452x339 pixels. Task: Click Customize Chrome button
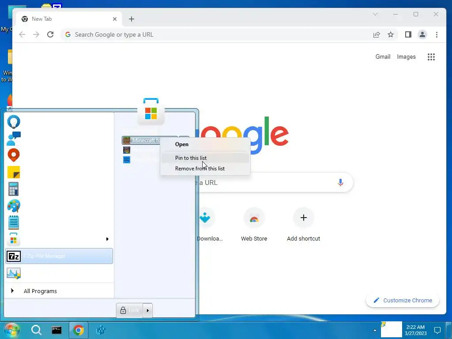tap(403, 300)
